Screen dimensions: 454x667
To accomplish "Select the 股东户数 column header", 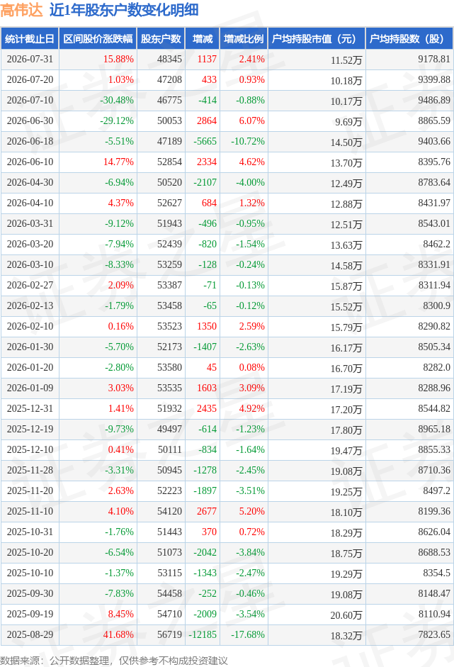I will pos(161,39).
